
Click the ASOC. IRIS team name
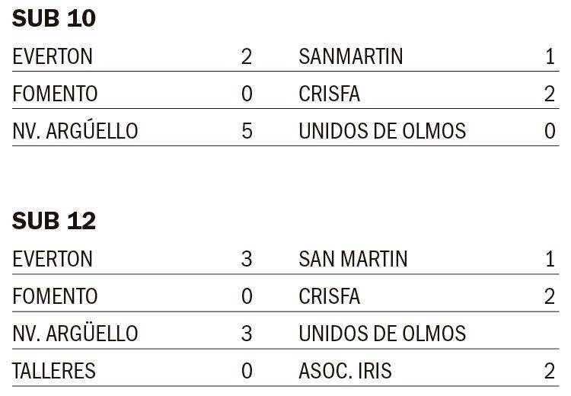pyautogui.click(x=346, y=371)
